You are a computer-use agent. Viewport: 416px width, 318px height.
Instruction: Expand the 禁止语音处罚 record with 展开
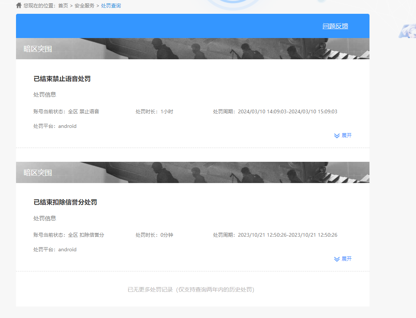coord(343,135)
